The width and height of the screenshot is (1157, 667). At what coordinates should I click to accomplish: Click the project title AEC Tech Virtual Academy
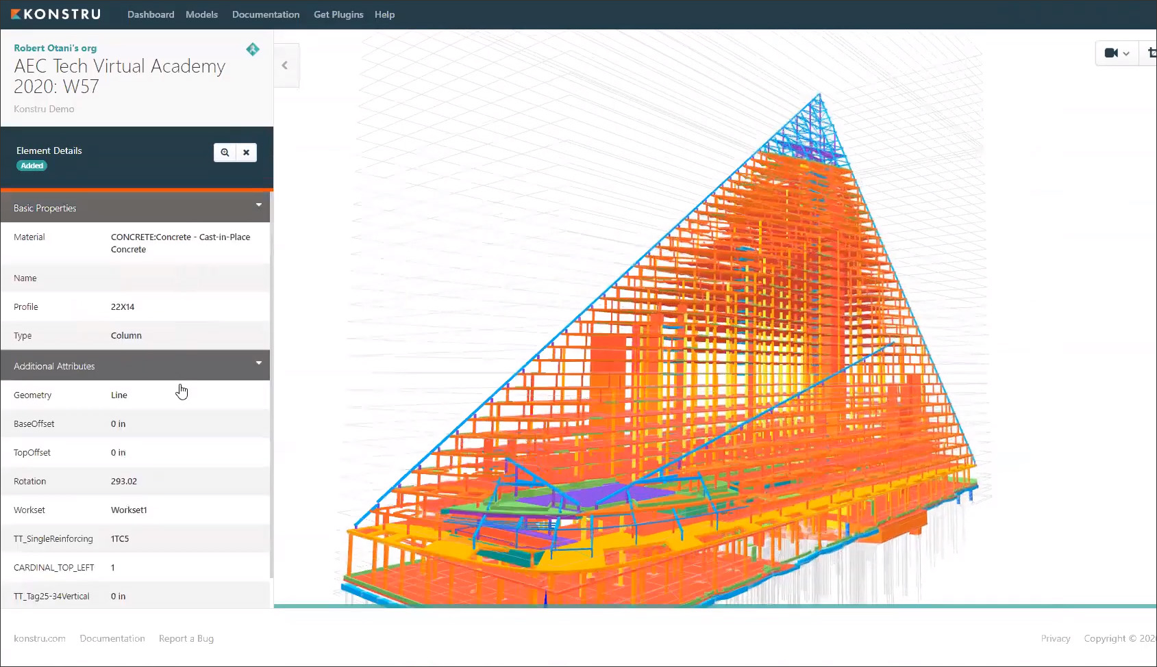pos(119,76)
